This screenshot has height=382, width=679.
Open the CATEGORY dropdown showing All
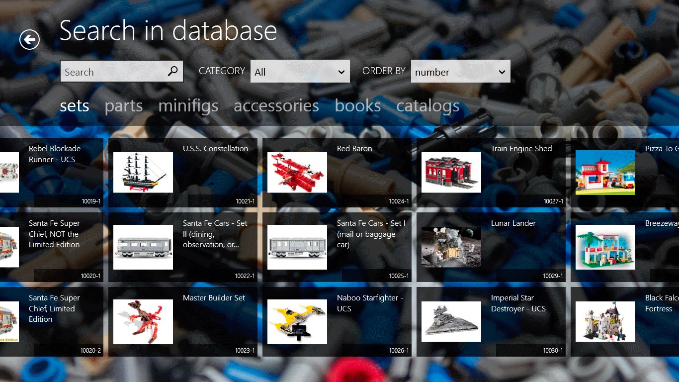pyautogui.click(x=300, y=71)
